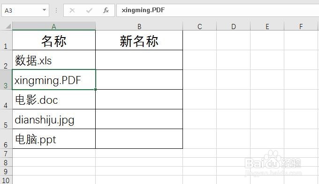
Task: Click the 名称 header cell
Action: [54, 40]
